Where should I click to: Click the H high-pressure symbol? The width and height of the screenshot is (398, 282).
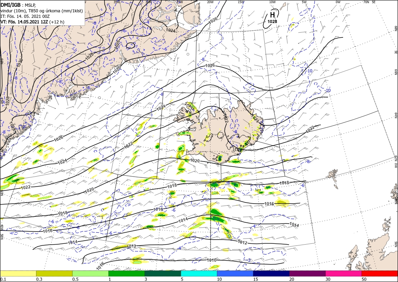point(273,15)
